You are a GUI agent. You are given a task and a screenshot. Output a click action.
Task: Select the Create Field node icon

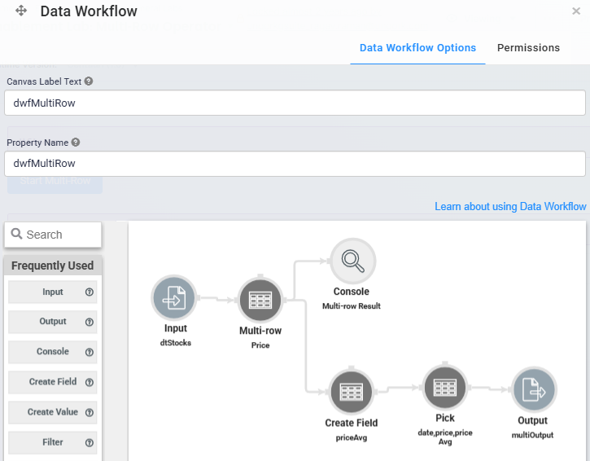pyautogui.click(x=351, y=392)
